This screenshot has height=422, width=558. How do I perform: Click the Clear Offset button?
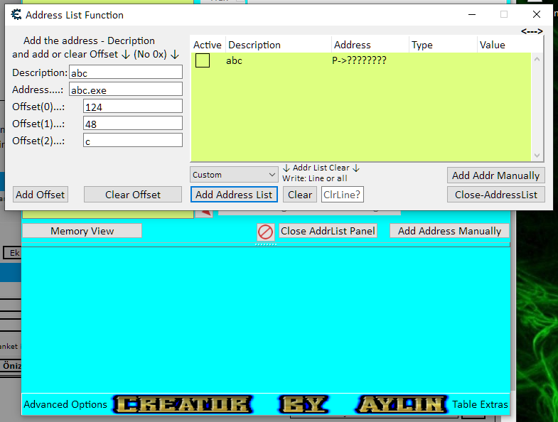pos(133,195)
